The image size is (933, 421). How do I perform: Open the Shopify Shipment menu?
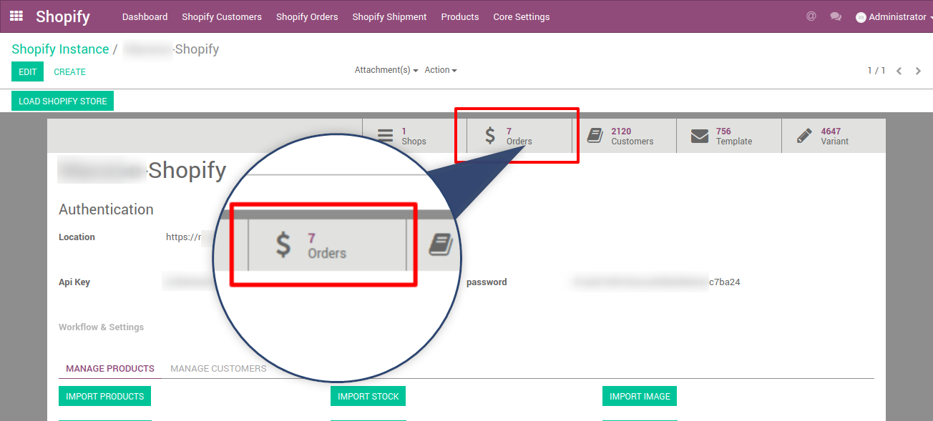pyautogui.click(x=389, y=16)
